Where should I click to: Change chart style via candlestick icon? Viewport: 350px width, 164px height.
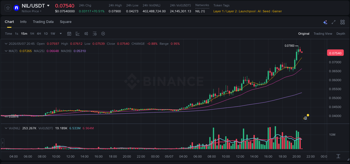(x=86, y=34)
